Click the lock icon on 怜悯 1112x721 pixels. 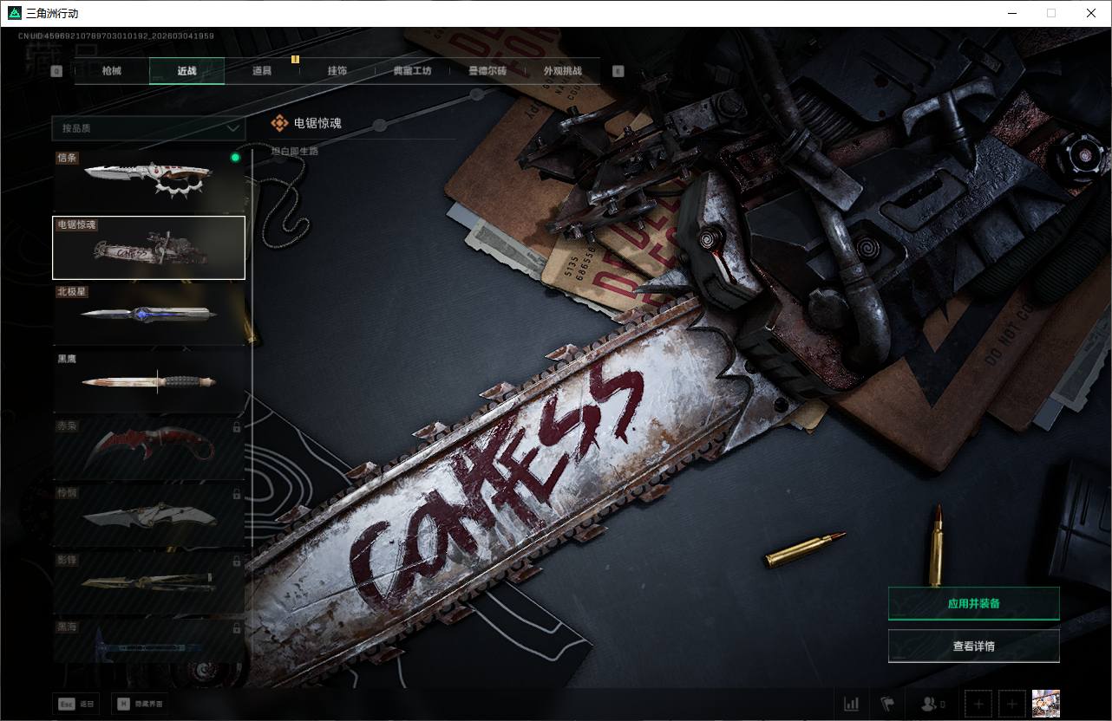pyautogui.click(x=237, y=494)
